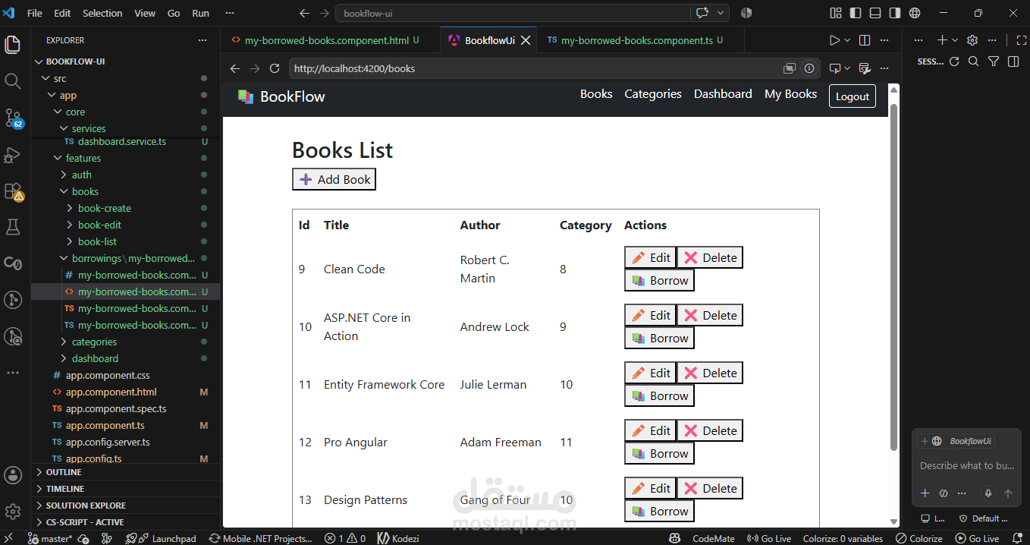Viewport: 1030px width, 545px height.
Task: Refresh the Sessions panel
Action: point(954,61)
